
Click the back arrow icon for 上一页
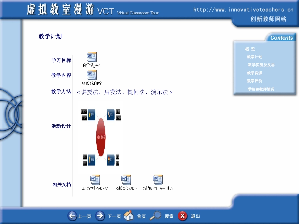coord(72,216)
